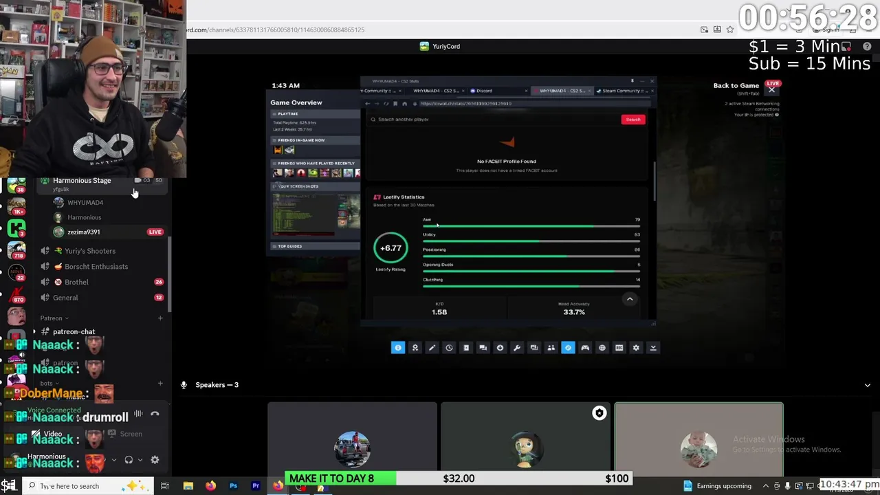Click the red Search button on stats page
The image size is (880, 495).
pyautogui.click(x=633, y=120)
